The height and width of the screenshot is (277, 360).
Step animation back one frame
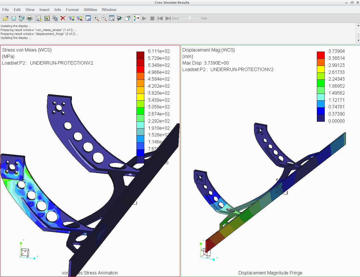coord(160,18)
